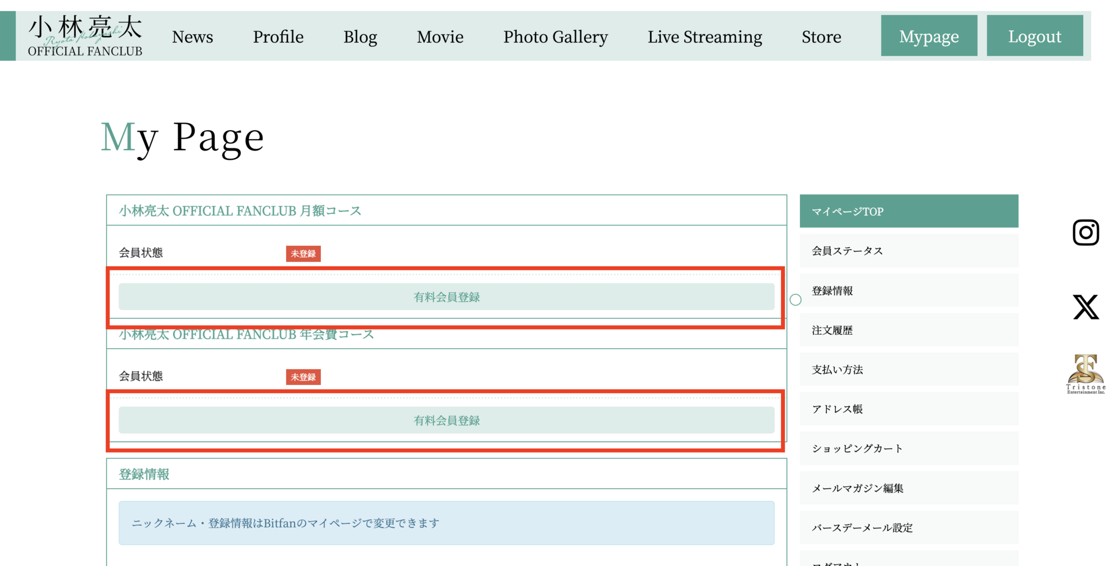Viewport: 1118px width, 566px height.
Task: Click the 小林亮太 Official Fanclub logo
Action: pos(85,36)
